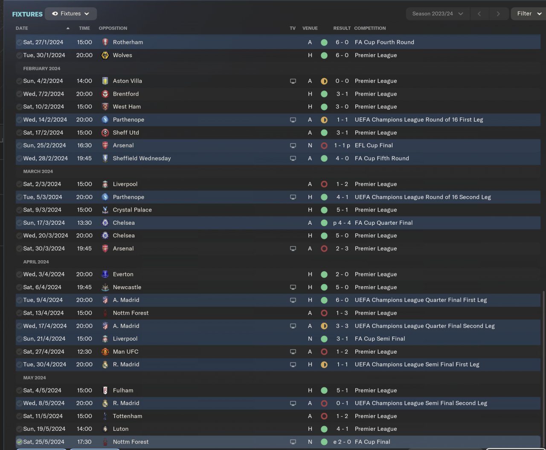Toggle check mark on Rotherham fixture row

[x=19, y=42]
